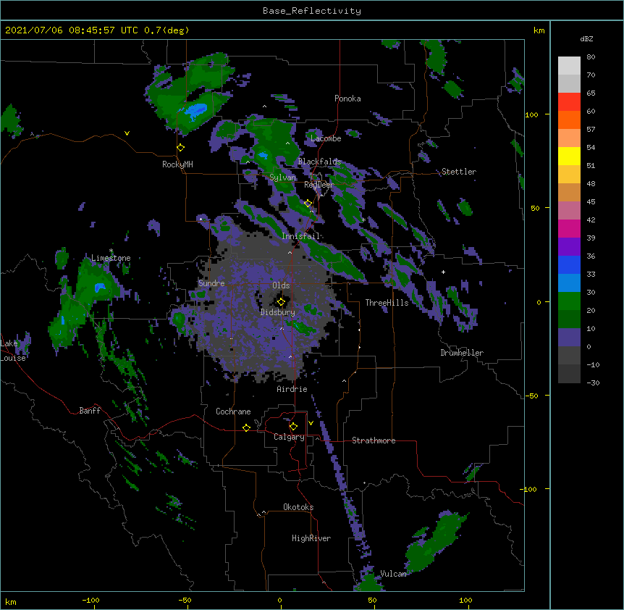The width and height of the screenshot is (624, 610).
Task: Click the Stettler city label
Action: pyautogui.click(x=459, y=172)
